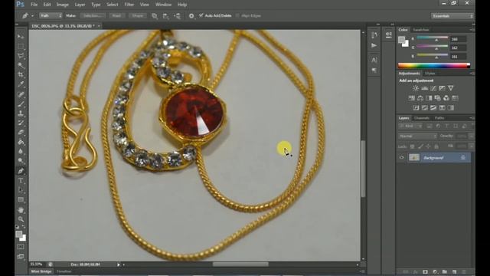Add a Channel Mixer adjustment
490x276 pixels.
coord(446,98)
